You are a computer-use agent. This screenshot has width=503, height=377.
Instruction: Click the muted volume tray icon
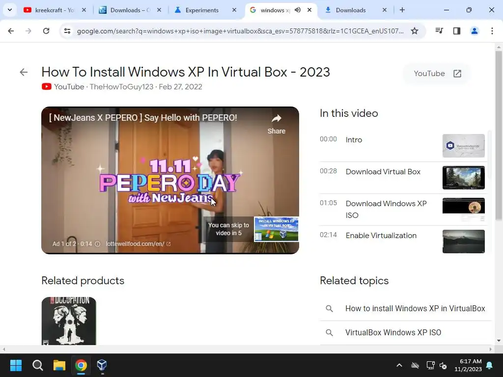point(443,365)
